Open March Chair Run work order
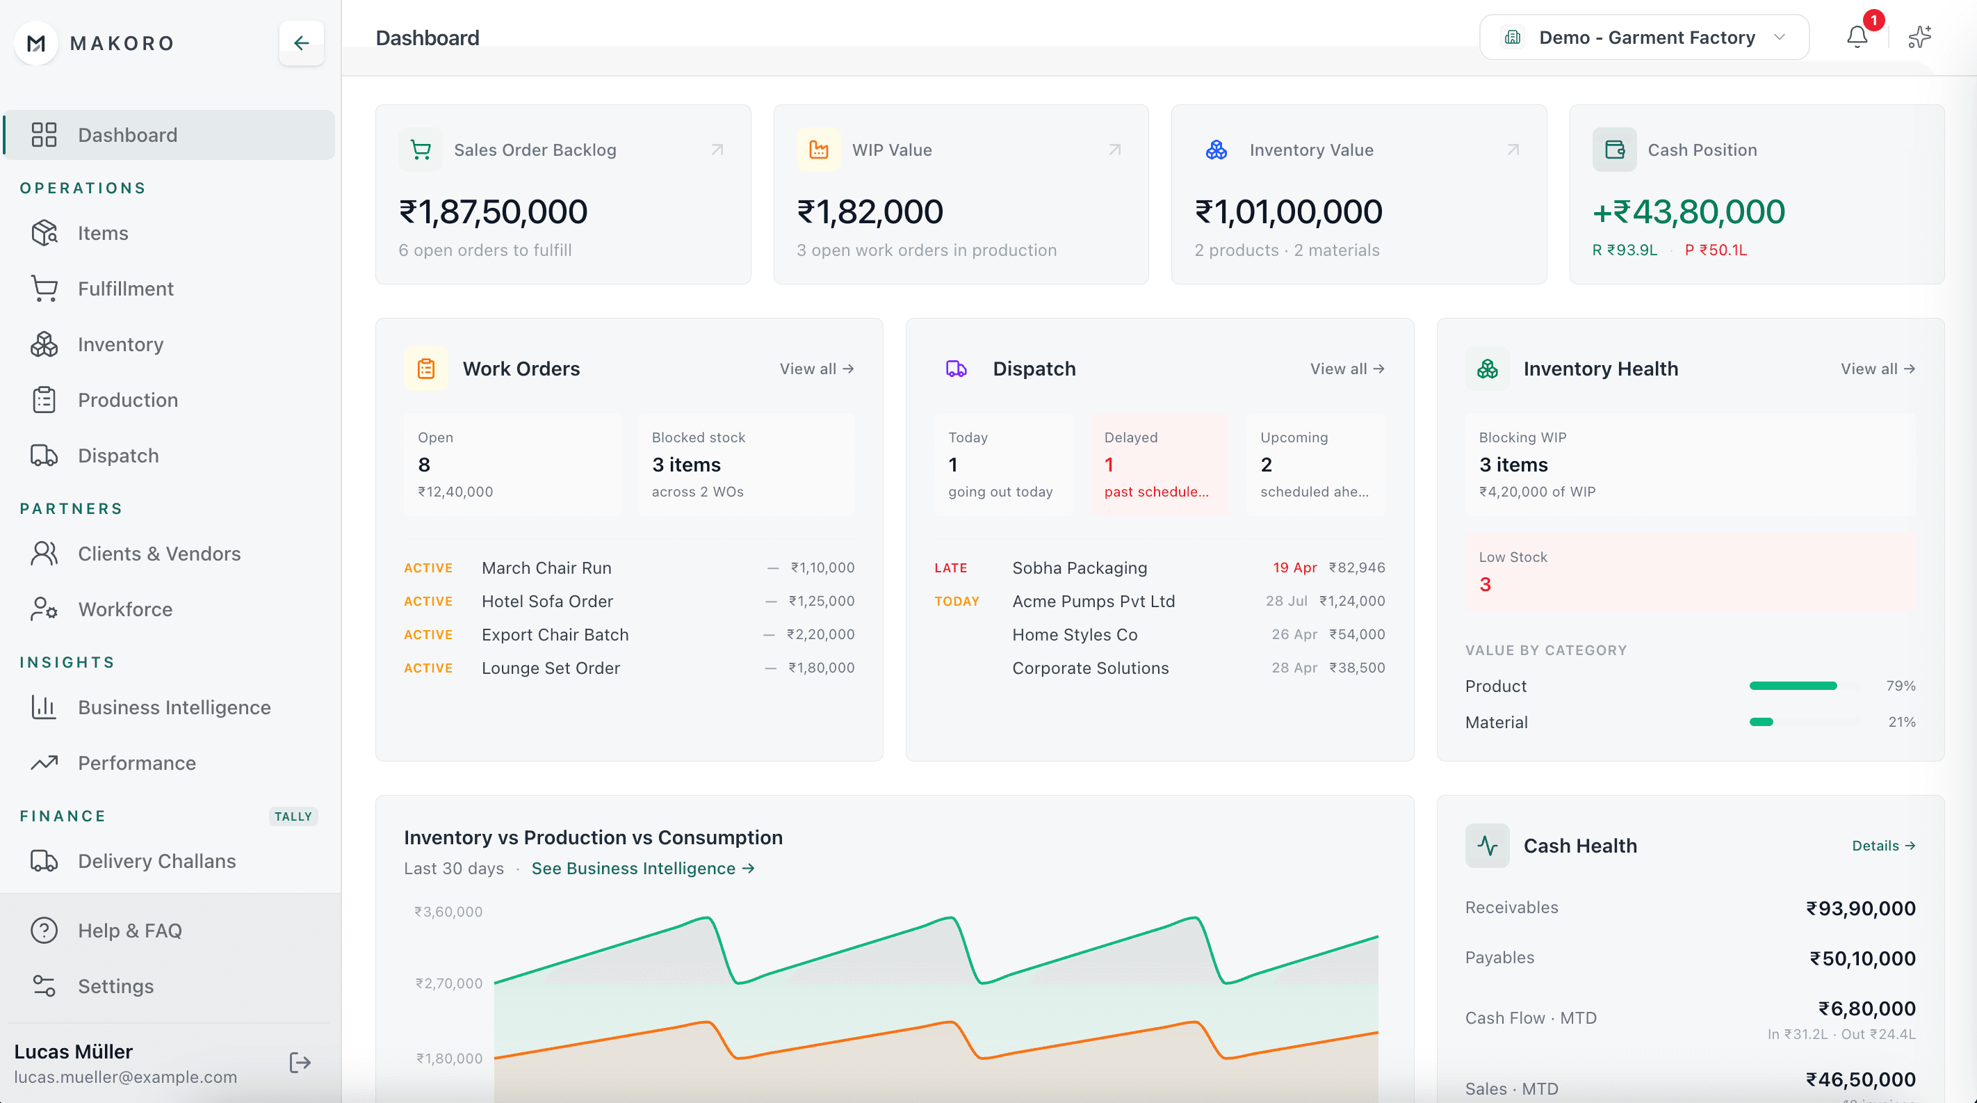This screenshot has height=1103, width=1977. [628, 568]
